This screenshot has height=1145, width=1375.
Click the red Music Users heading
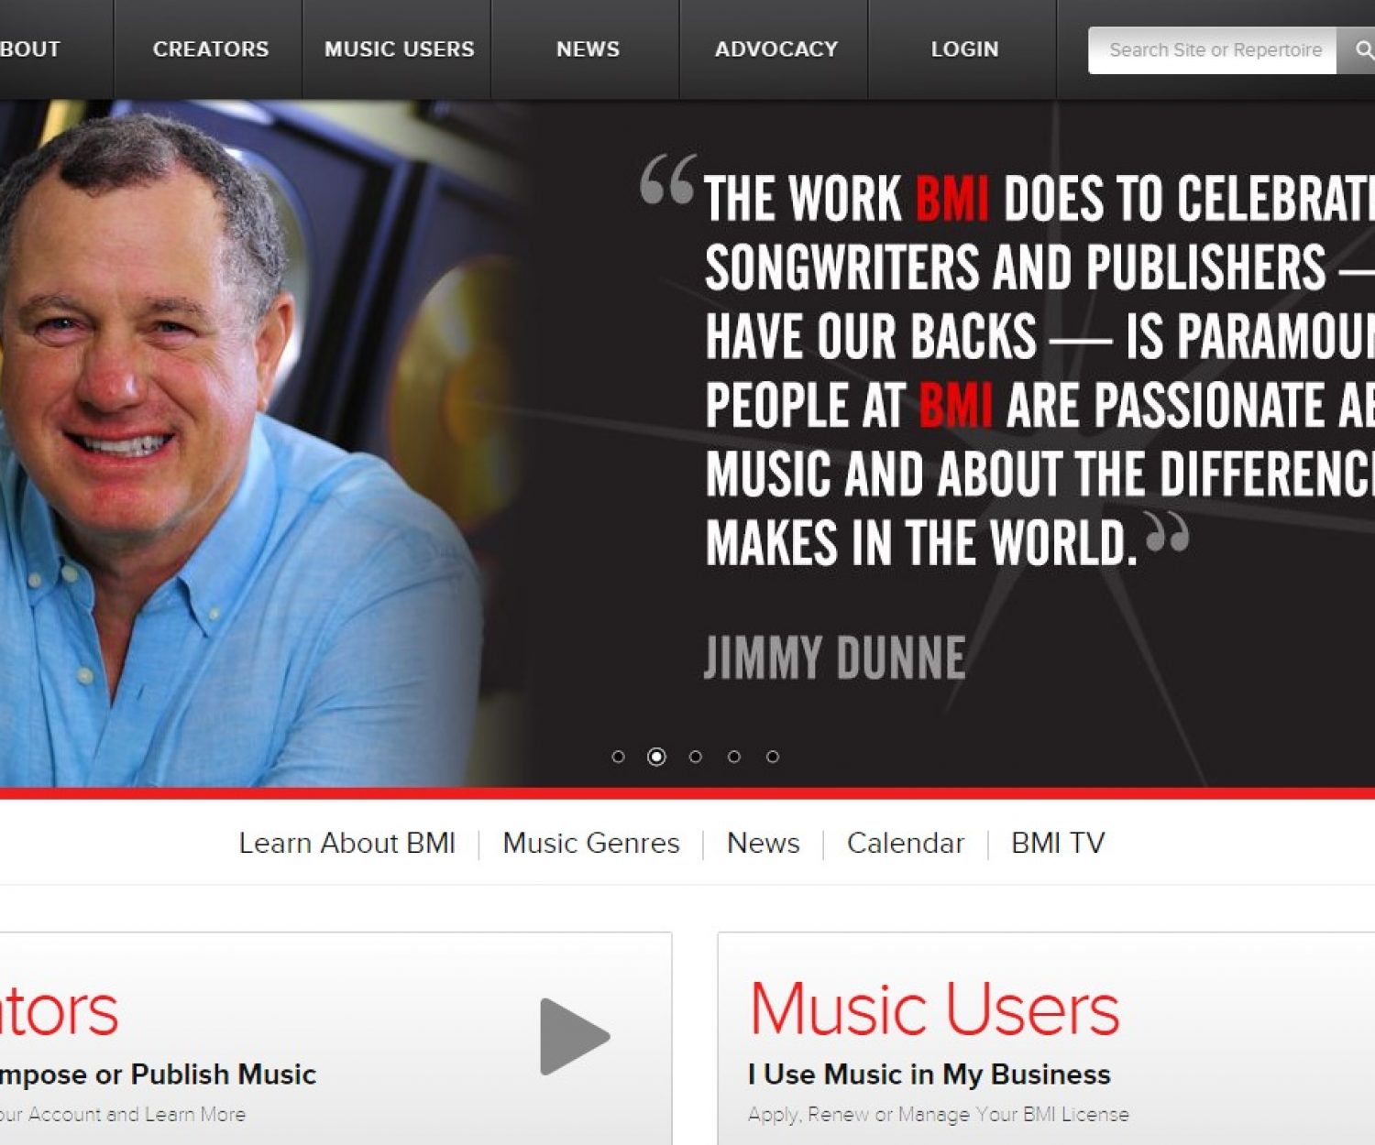click(934, 1009)
